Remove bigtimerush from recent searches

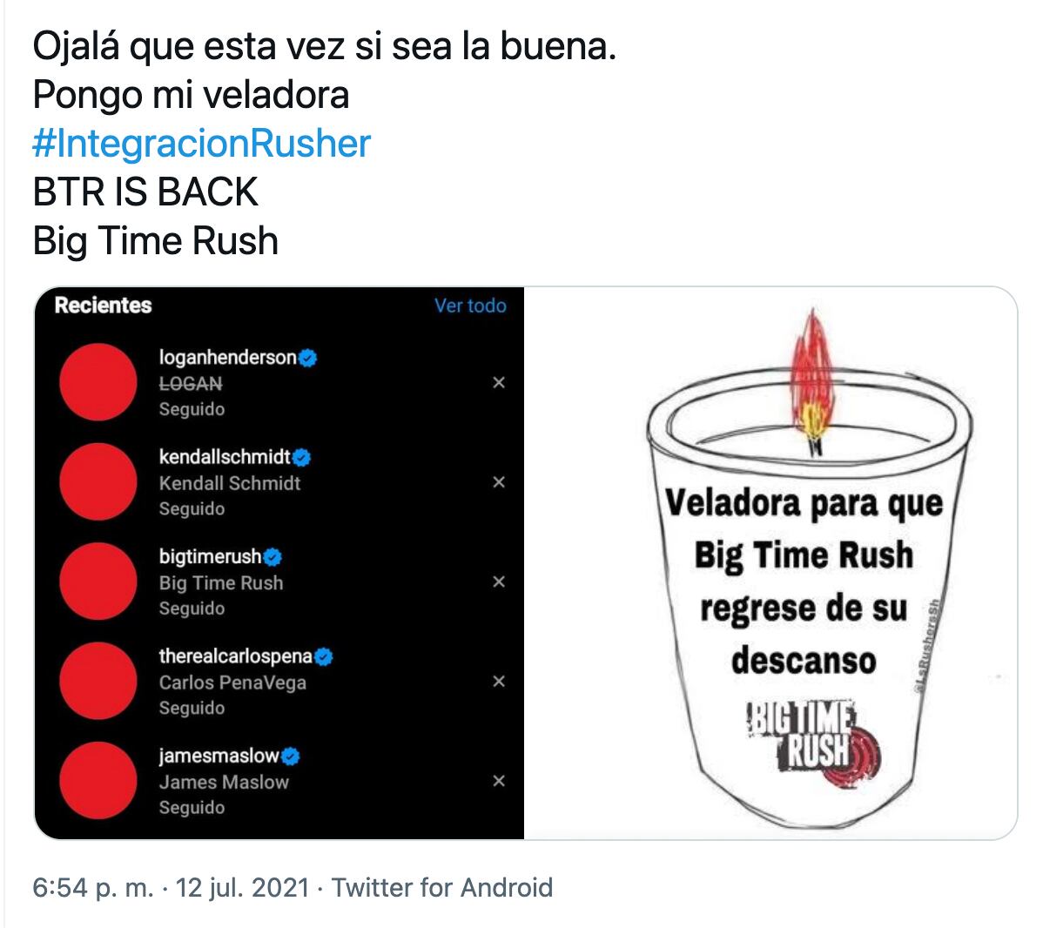tap(498, 582)
